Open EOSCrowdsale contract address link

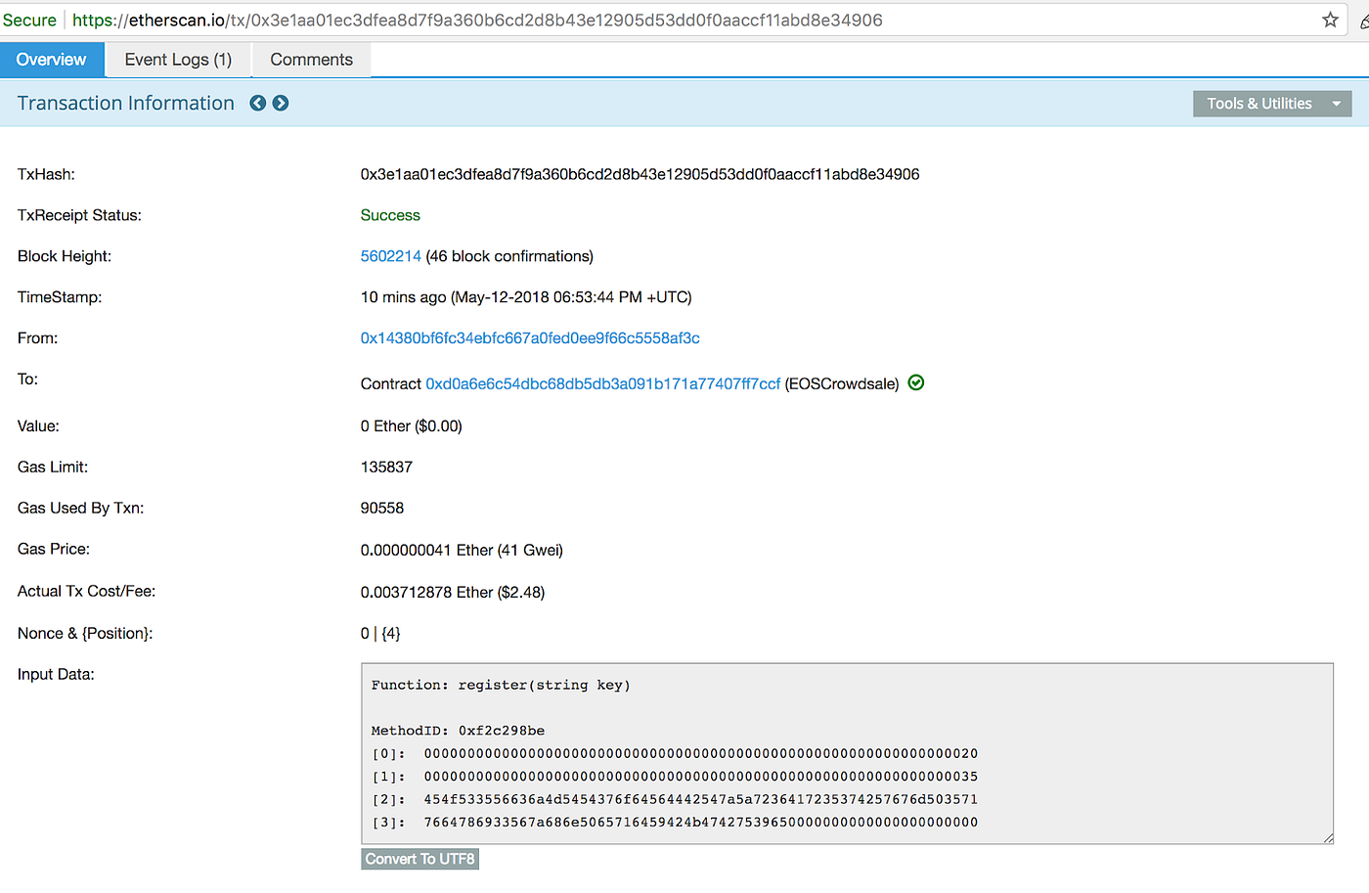(603, 383)
